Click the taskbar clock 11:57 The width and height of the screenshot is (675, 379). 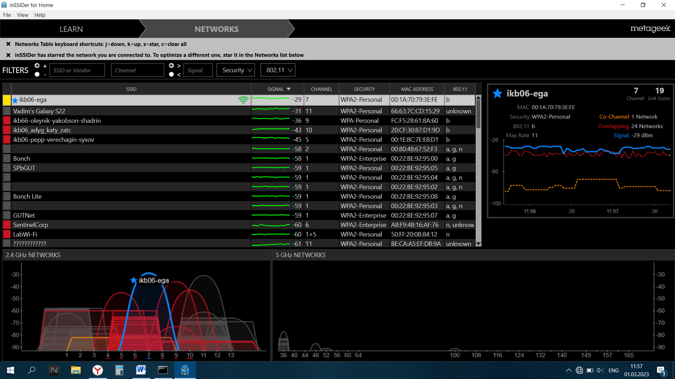click(x=636, y=366)
